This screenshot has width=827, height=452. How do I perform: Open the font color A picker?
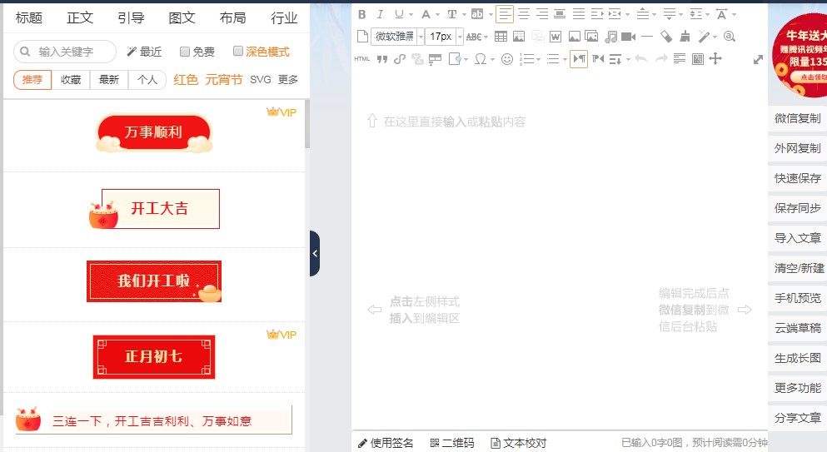click(x=426, y=14)
